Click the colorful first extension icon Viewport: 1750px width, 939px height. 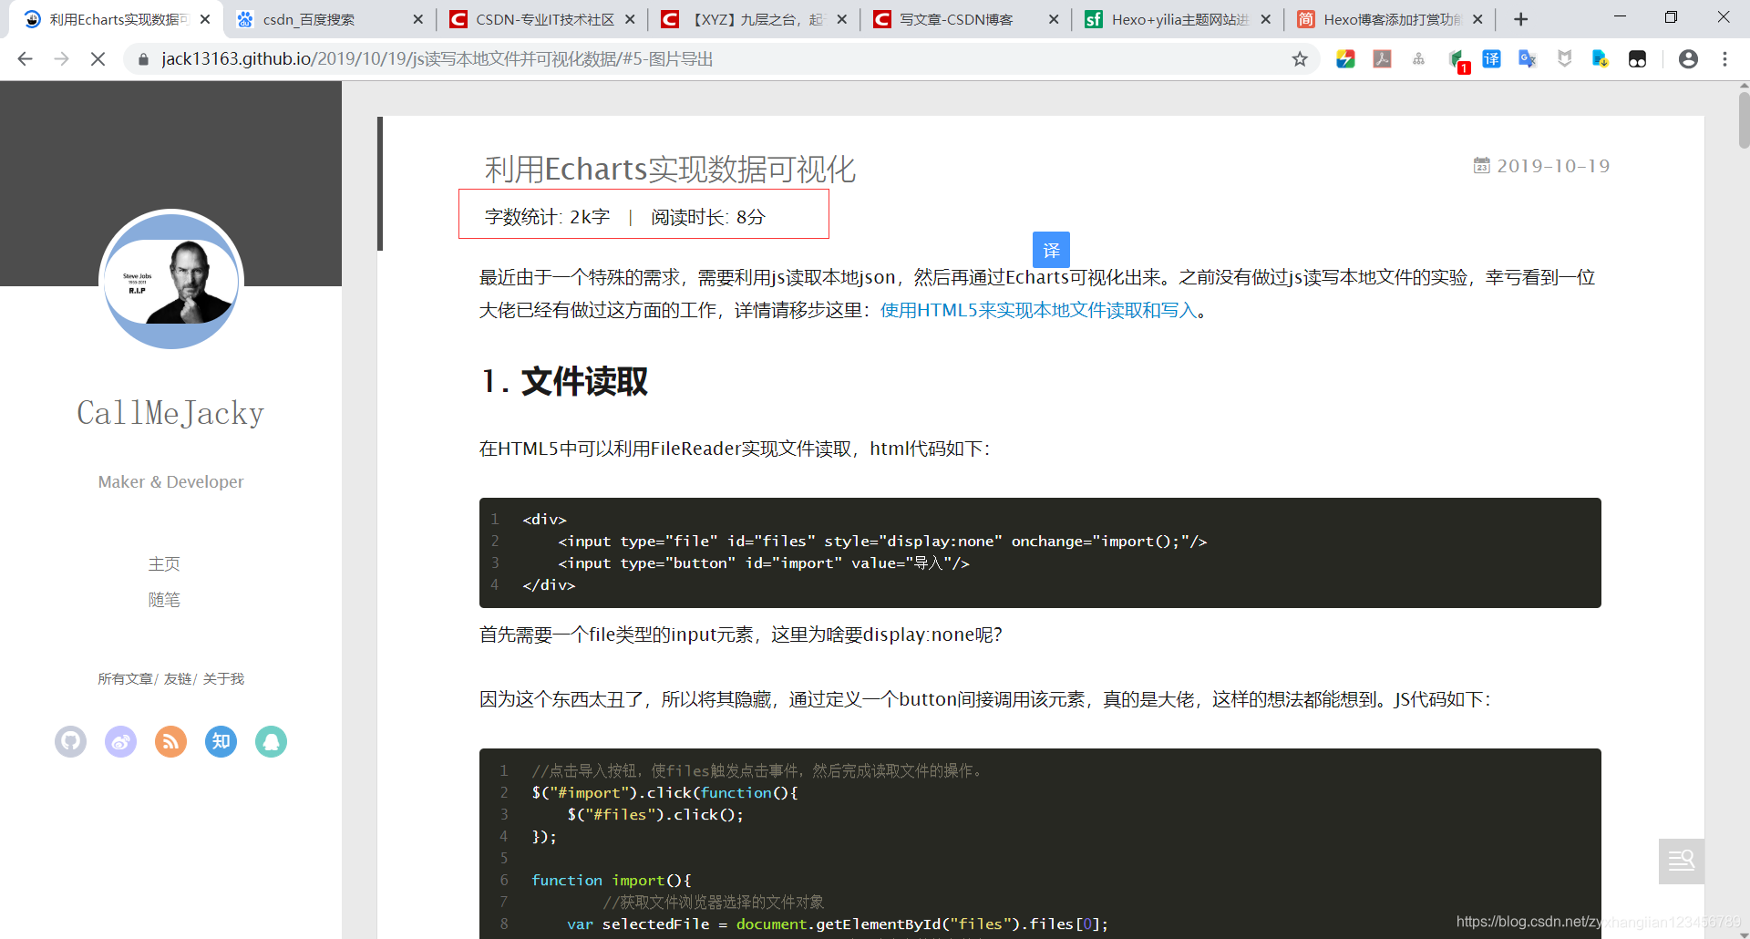(1345, 59)
